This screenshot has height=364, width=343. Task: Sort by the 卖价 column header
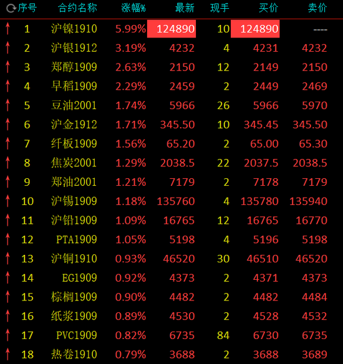(317, 8)
